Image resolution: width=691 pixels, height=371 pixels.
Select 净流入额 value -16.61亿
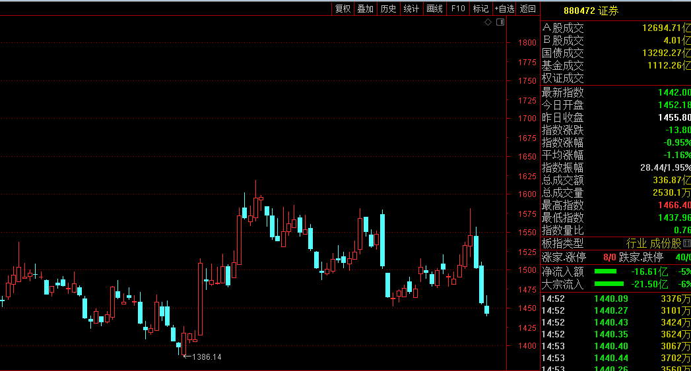coord(649,272)
